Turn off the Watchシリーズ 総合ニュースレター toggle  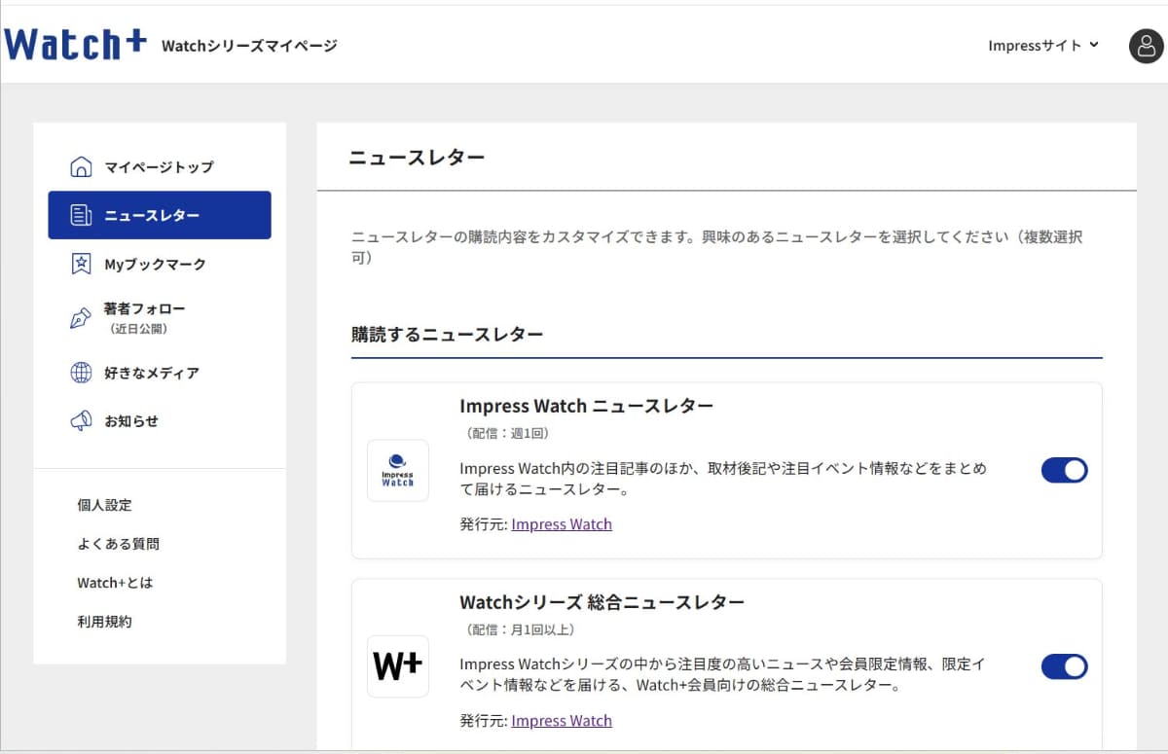point(1064,666)
